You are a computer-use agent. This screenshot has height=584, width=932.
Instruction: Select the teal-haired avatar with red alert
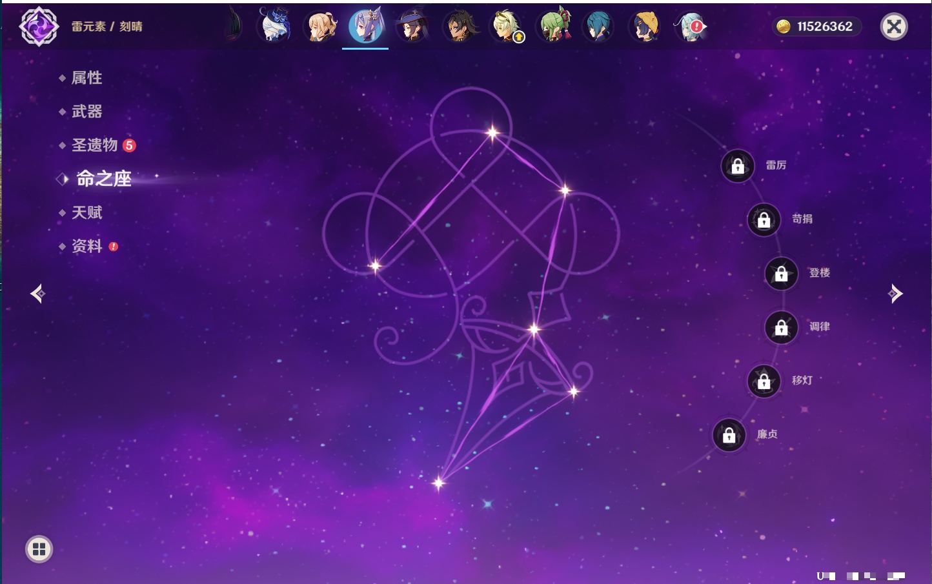(691, 26)
